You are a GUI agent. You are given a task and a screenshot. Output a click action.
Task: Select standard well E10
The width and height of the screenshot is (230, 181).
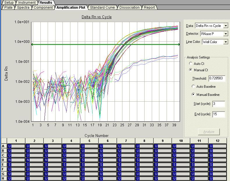[181, 165]
